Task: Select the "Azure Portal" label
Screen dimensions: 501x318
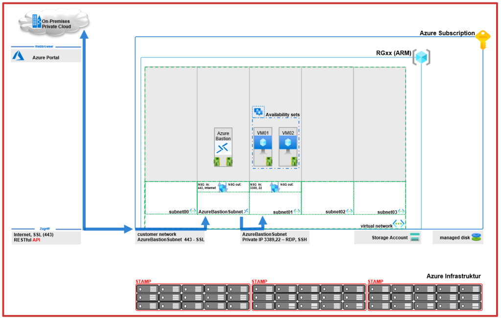Action: [x=46, y=58]
